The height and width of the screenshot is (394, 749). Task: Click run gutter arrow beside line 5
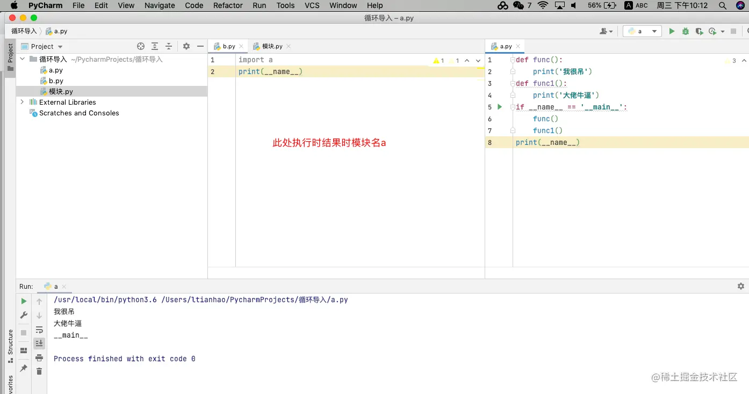(500, 107)
